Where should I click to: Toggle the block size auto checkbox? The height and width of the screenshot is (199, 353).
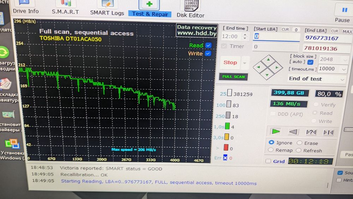pos(310,62)
